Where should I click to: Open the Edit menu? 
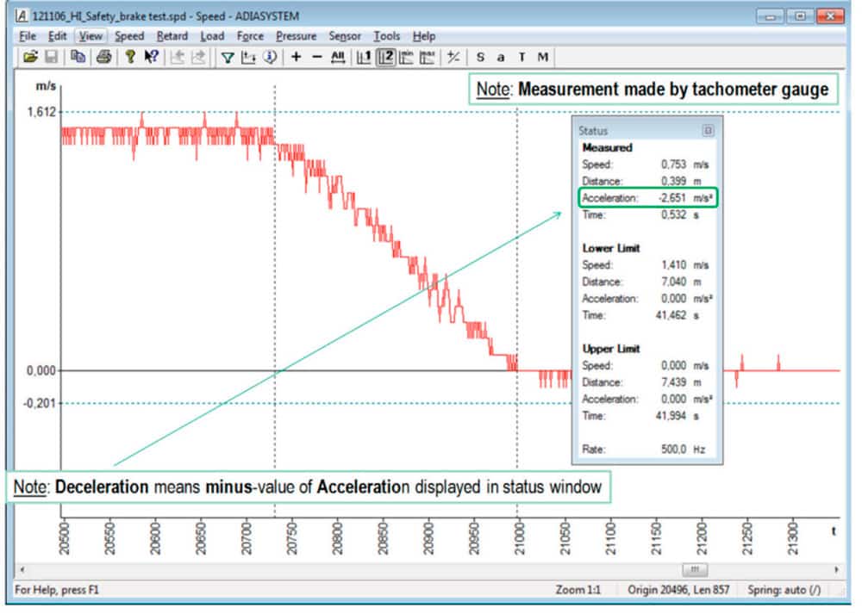click(57, 36)
